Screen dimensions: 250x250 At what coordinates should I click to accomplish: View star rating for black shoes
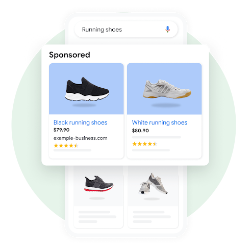pyautogui.click(x=66, y=145)
